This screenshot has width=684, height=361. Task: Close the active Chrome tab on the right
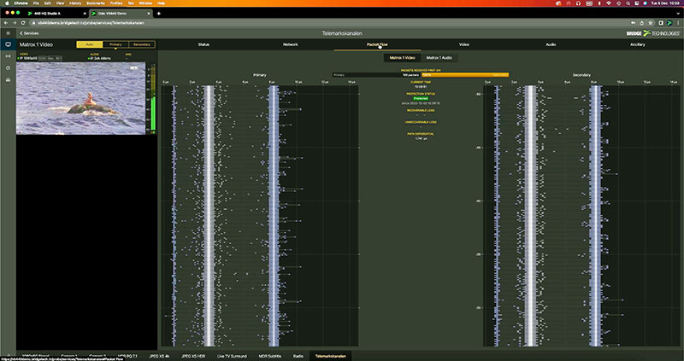[149, 14]
